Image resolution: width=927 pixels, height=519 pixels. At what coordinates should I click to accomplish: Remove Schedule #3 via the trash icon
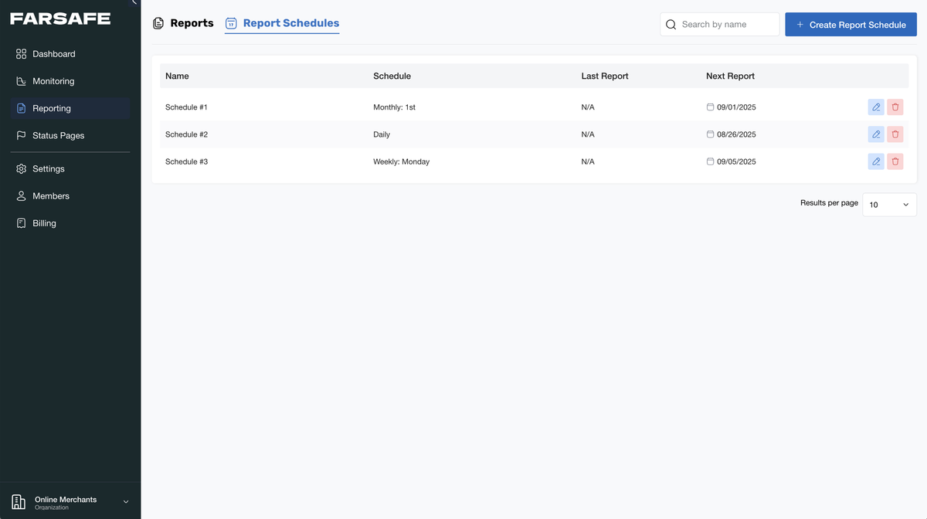[895, 161]
